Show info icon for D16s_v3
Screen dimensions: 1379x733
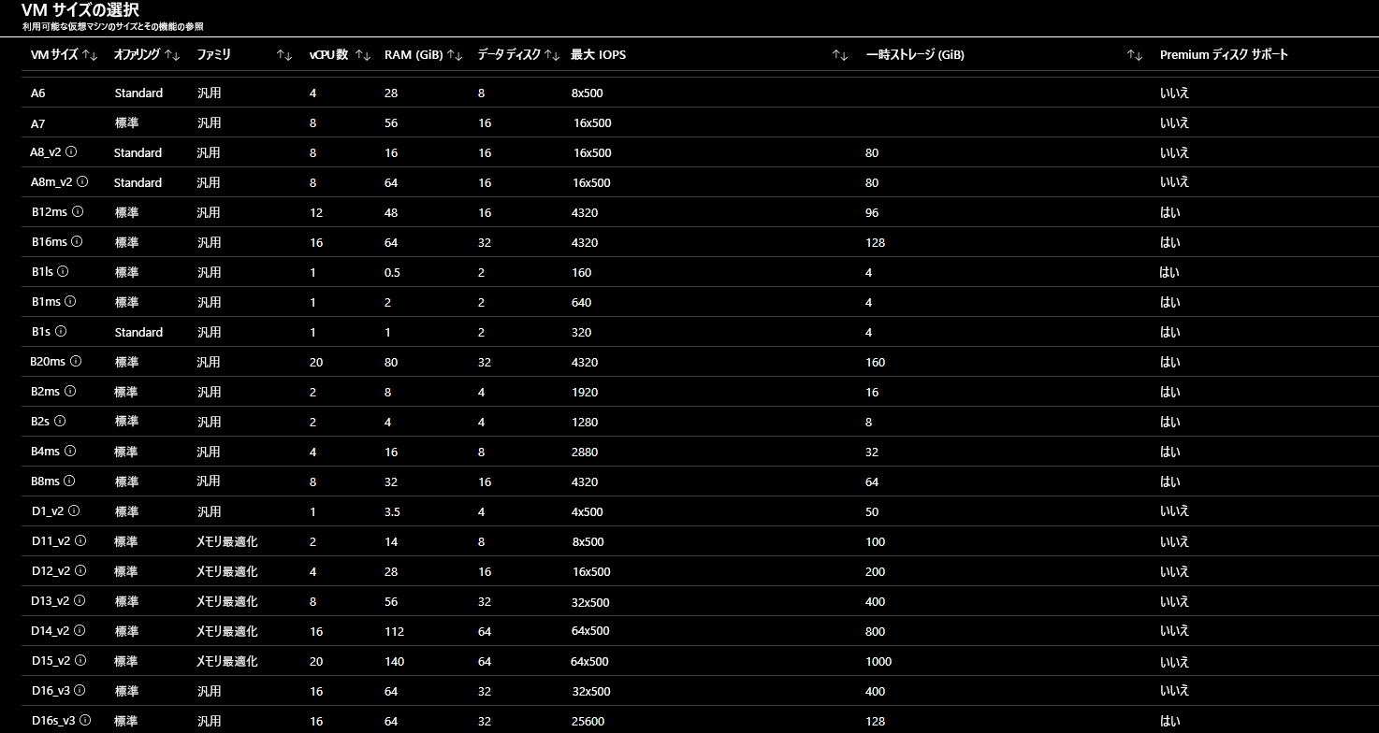point(85,720)
